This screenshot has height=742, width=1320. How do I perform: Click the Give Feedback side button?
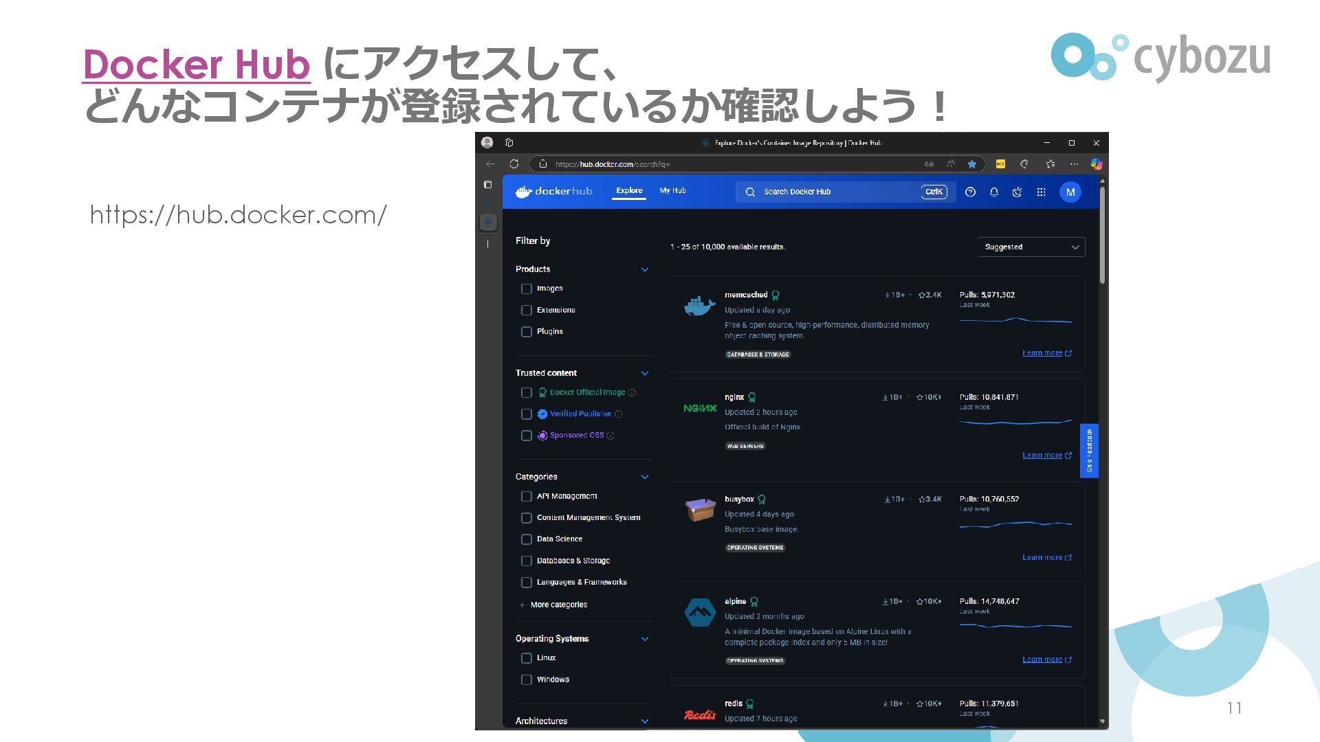pyautogui.click(x=1089, y=451)
